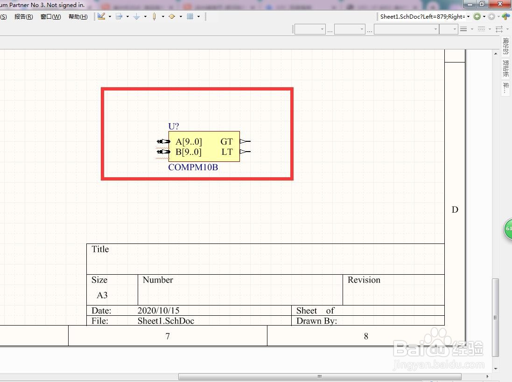Expand the grids dropdown arrow
Screen dimensions: 512x382
[198, 16]
